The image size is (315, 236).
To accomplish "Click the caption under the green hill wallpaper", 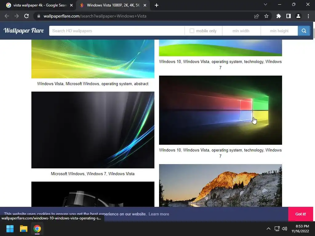I will coord(220,65).
